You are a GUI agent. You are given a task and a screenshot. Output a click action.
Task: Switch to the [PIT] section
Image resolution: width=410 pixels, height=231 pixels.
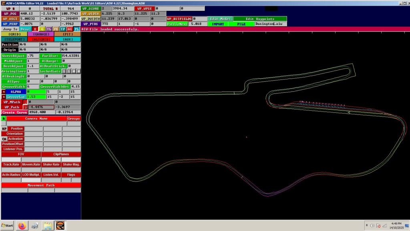coord(67,34)
